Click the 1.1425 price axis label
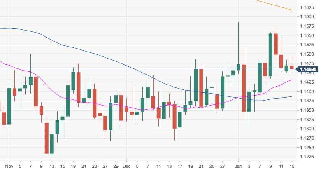 click(307, 82)
